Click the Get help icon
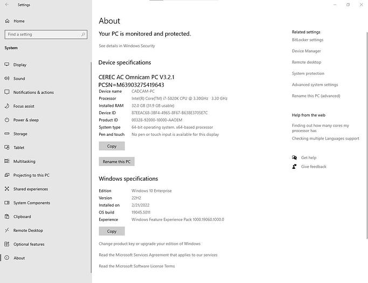The image size is (368, 283). coord(294,158)
